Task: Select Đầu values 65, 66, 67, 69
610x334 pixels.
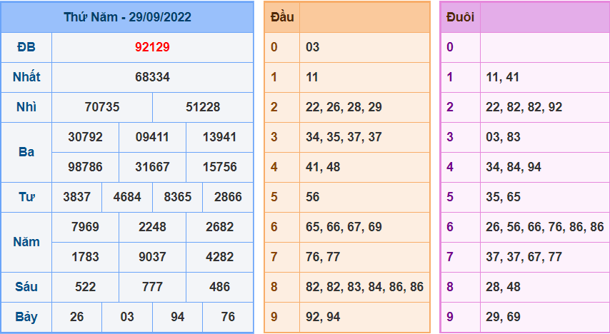Action: click(344, 227)
